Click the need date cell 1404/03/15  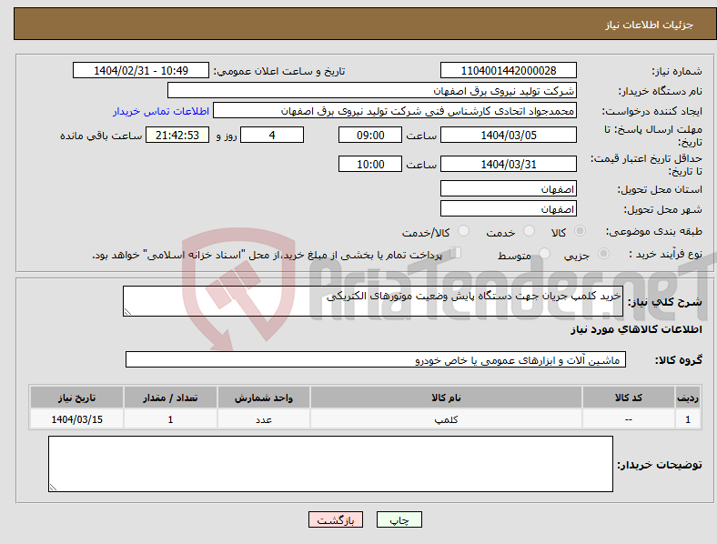(76, 419)
